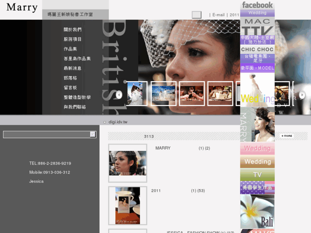Open 部落格 menu item
The image size is (311, 233).
pos(70,78)
